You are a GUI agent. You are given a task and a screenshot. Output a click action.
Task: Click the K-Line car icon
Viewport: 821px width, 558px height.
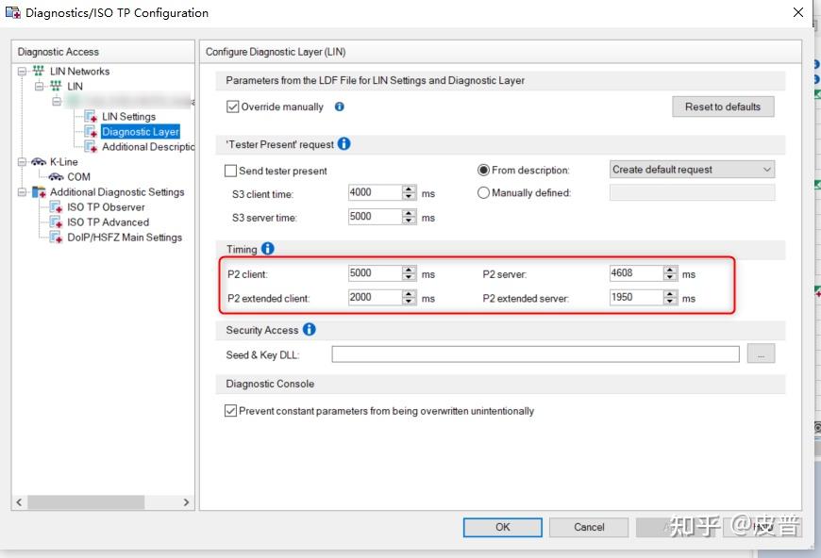tap(39, 161)
